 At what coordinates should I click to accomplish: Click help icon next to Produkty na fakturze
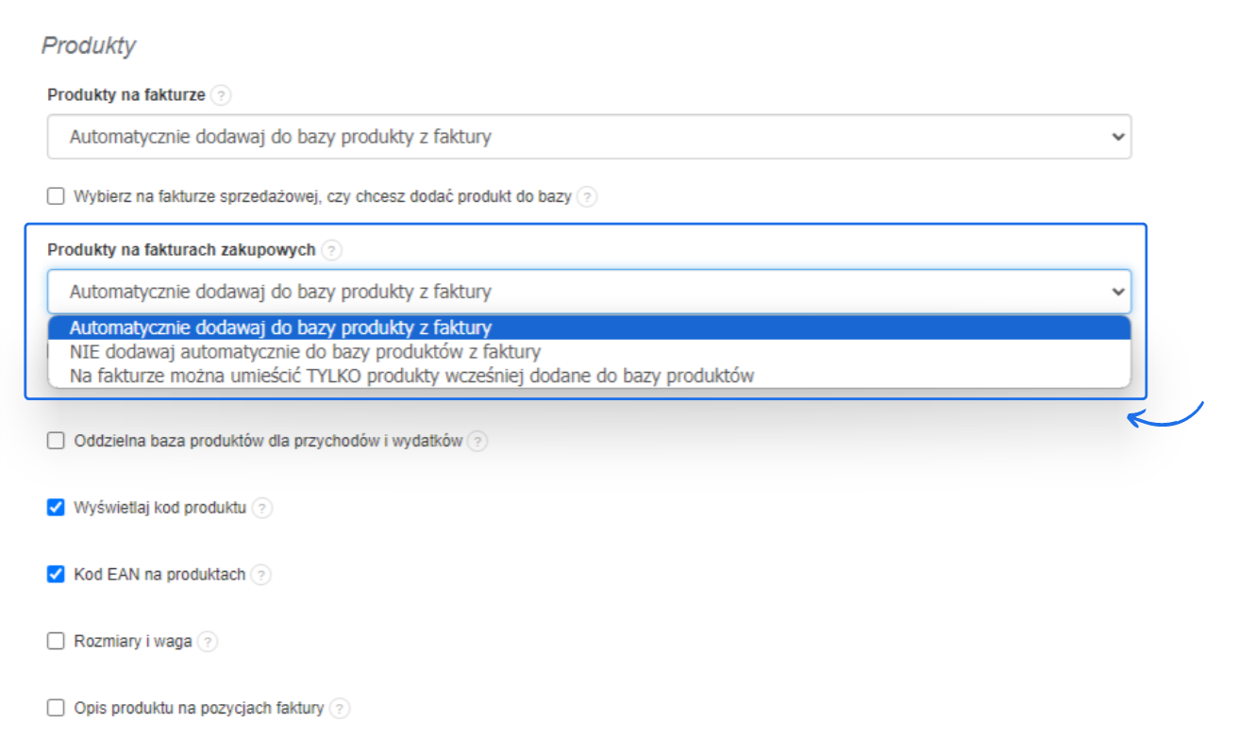[221, 95]
